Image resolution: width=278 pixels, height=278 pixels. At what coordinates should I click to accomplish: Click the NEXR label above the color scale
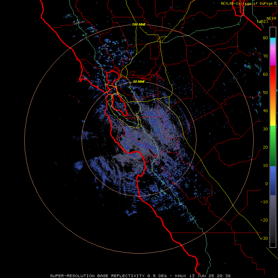pyautogui.click(x=271, y=19)
